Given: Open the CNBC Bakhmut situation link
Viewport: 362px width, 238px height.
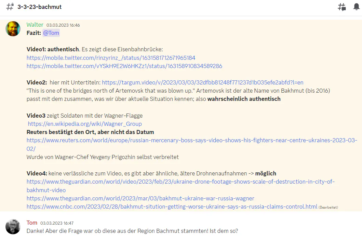Looking at the screenshot, I should click(x=172, y=207).
